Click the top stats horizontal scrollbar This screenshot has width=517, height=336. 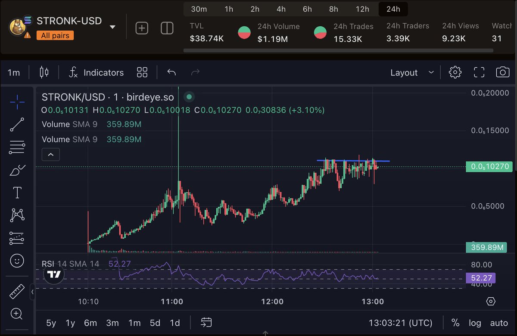(x=338, y=50)
